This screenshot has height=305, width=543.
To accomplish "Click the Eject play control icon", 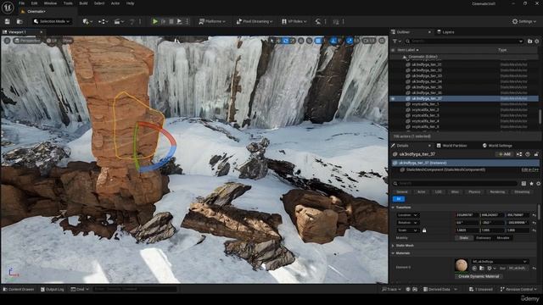I will click(179, 21).
